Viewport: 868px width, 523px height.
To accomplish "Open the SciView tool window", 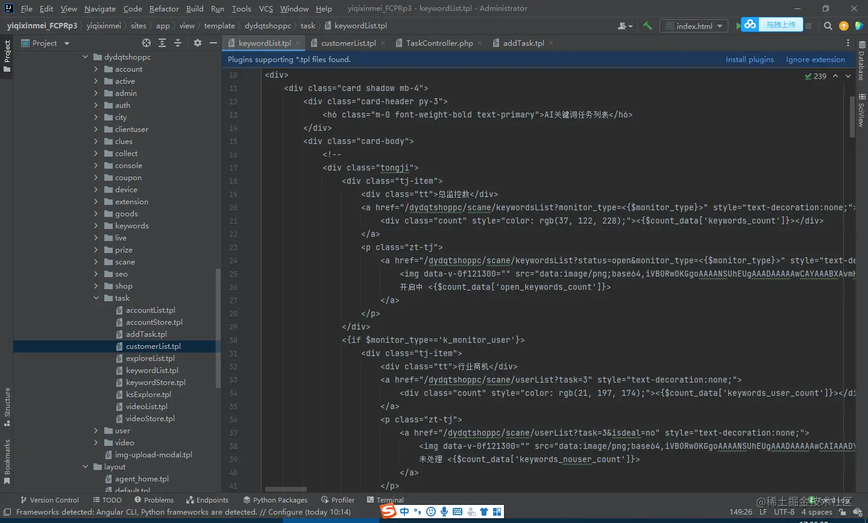I will tap(861, 110).
